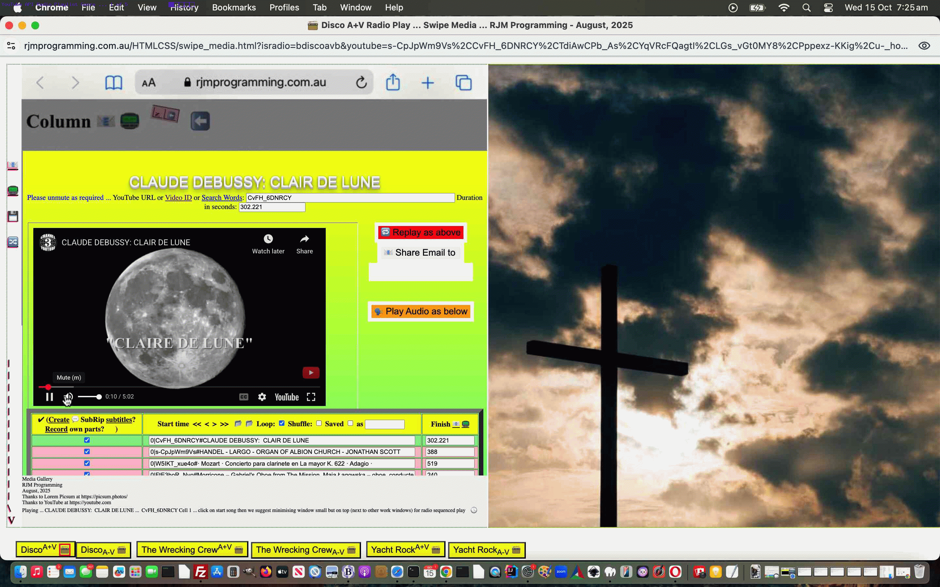Open the Search Words link
The image size is (940, 587).
[x=222, y=198]
